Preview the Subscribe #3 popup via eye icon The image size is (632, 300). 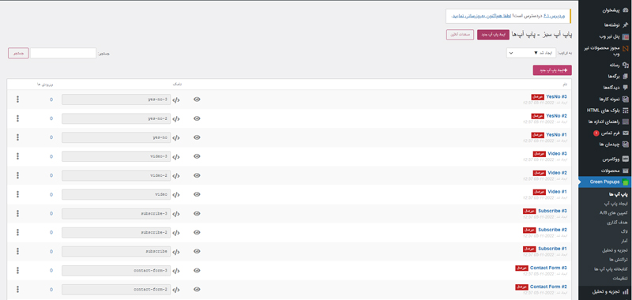(x=197, y=213)
